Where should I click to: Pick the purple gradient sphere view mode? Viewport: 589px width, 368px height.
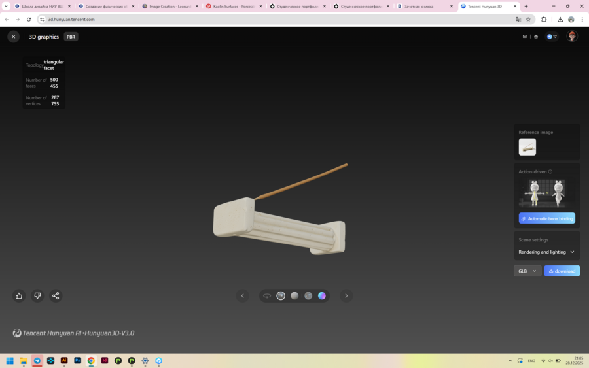(322, 296)
